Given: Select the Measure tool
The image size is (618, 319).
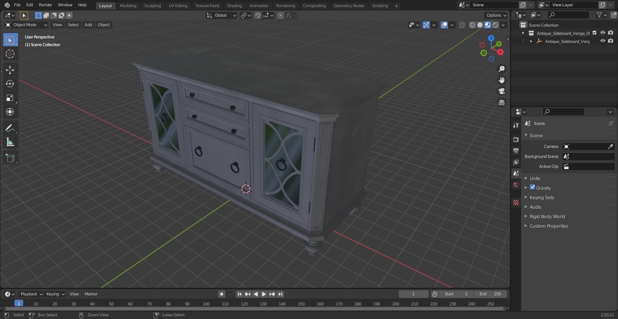Looking at the screenshot, I should pos(10,142).
